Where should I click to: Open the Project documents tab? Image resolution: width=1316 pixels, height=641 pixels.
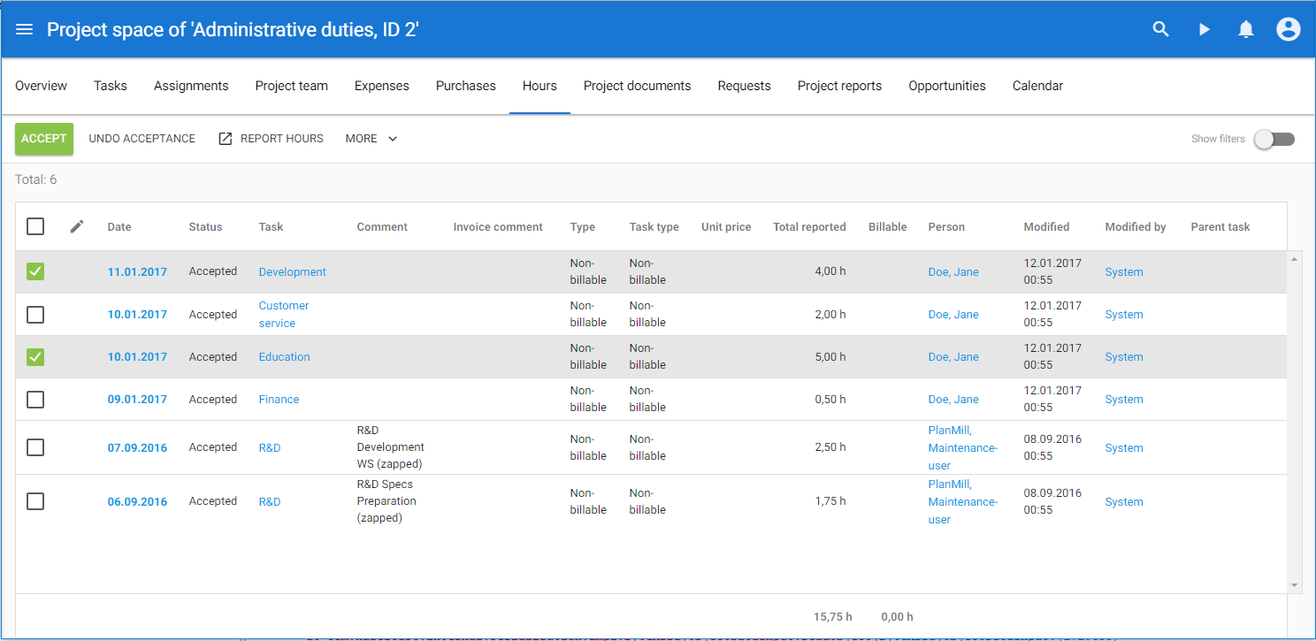point(638,86)
